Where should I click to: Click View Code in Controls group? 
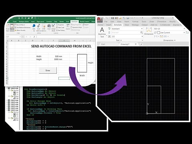pos(60,28)
